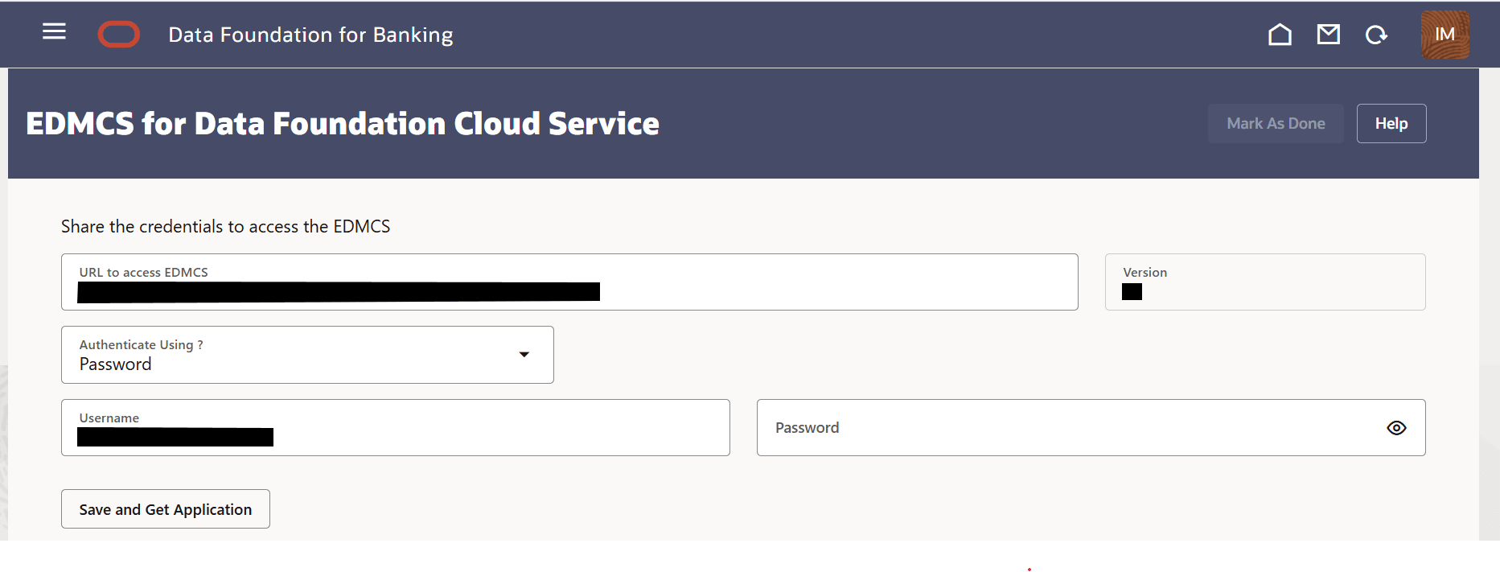Click Save and Get Application button
1500x572 pixels.
[x=166, y=509]
